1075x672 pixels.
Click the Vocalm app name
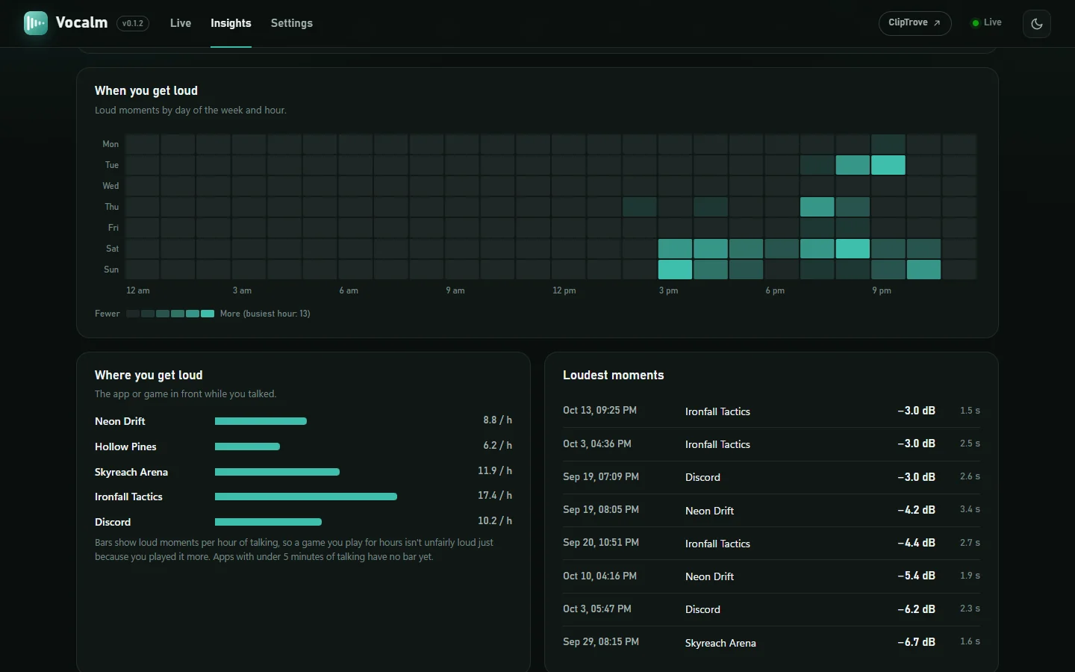tap(81, 22)
